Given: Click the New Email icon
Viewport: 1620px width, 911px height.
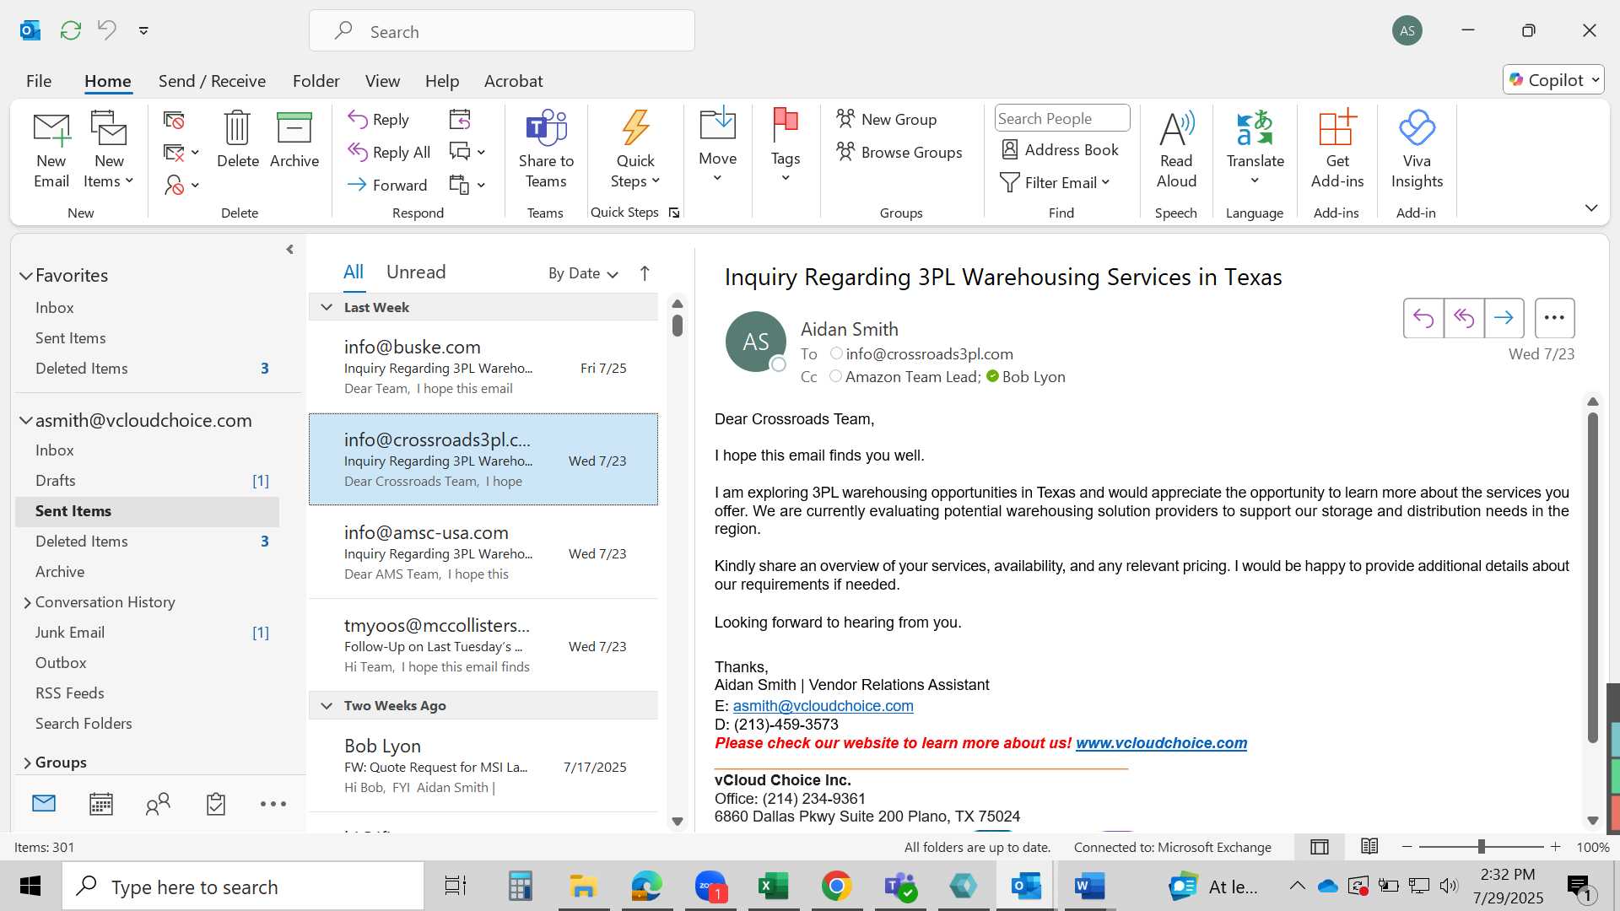Looking at the screenshot, I should [x=51, y=128].
